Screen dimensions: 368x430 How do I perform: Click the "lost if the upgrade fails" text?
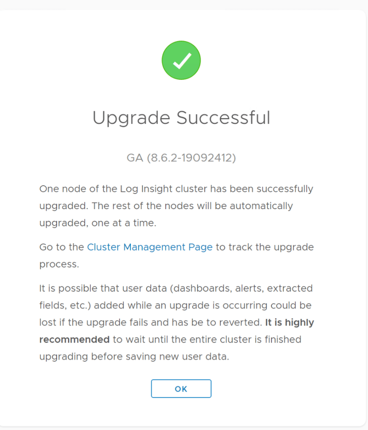pyautogui.click(x=96, y=322)
